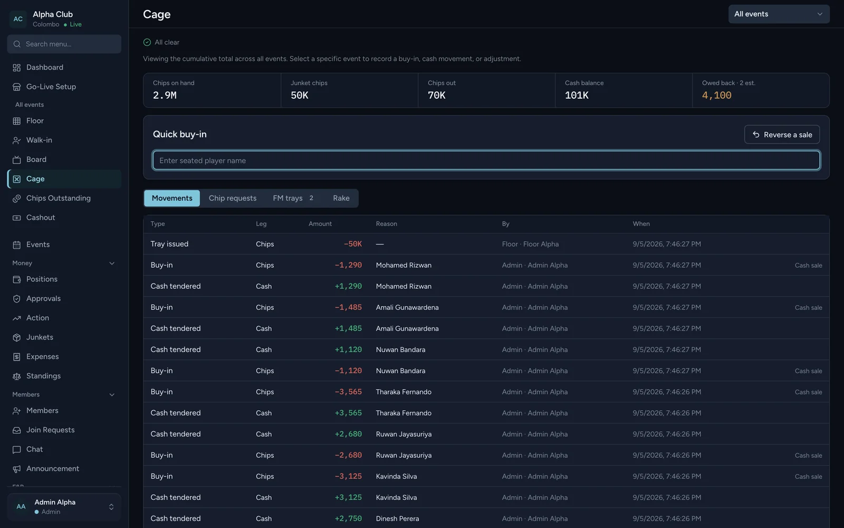Click the Reason column header
844x528 pixels.
coord(386,224)
